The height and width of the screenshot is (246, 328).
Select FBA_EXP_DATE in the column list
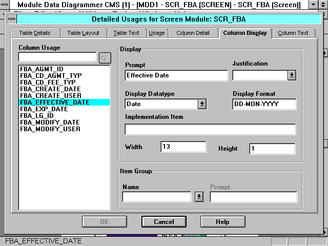pyautogui.click(x=44, y=109)
